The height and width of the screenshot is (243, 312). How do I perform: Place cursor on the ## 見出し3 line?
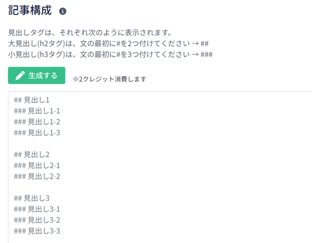pos(32,198)
